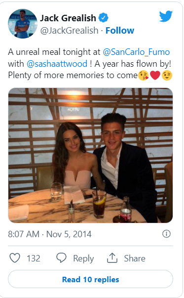Open the restaurant photo in the tweet
184x298 pixels.
point(90,155)
